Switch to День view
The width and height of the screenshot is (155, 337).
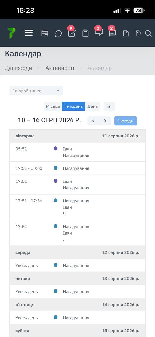tap(92, 106)
